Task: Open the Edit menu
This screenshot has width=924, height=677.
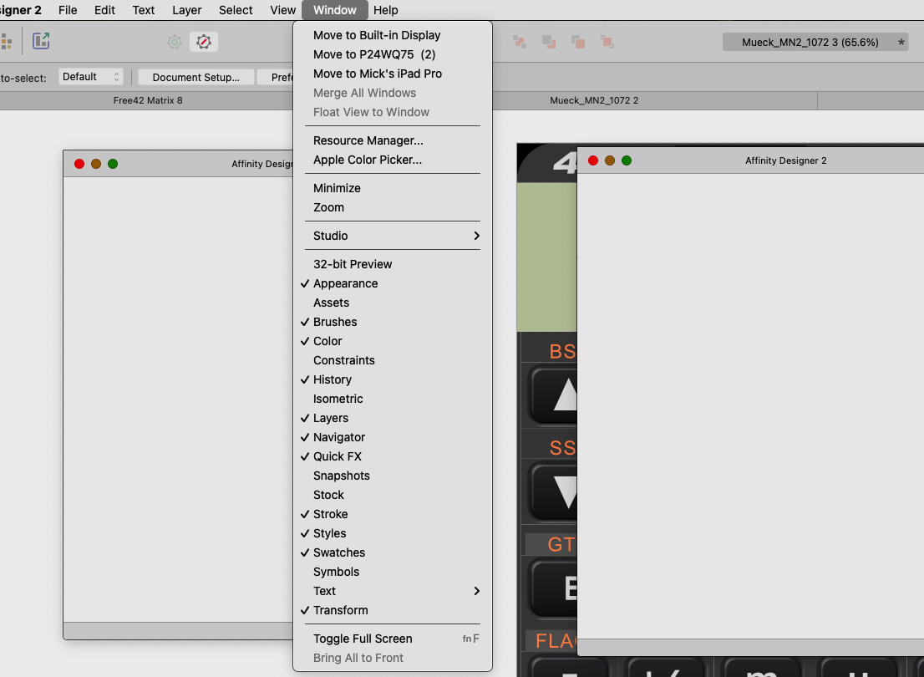Action: 105,10
